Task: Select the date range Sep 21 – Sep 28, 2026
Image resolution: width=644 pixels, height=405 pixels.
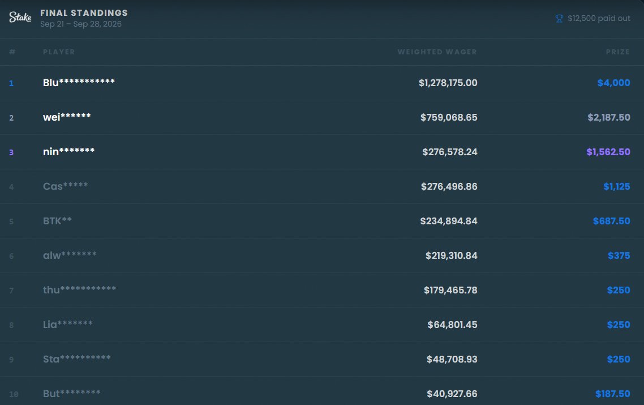Action: coord(81,24)
